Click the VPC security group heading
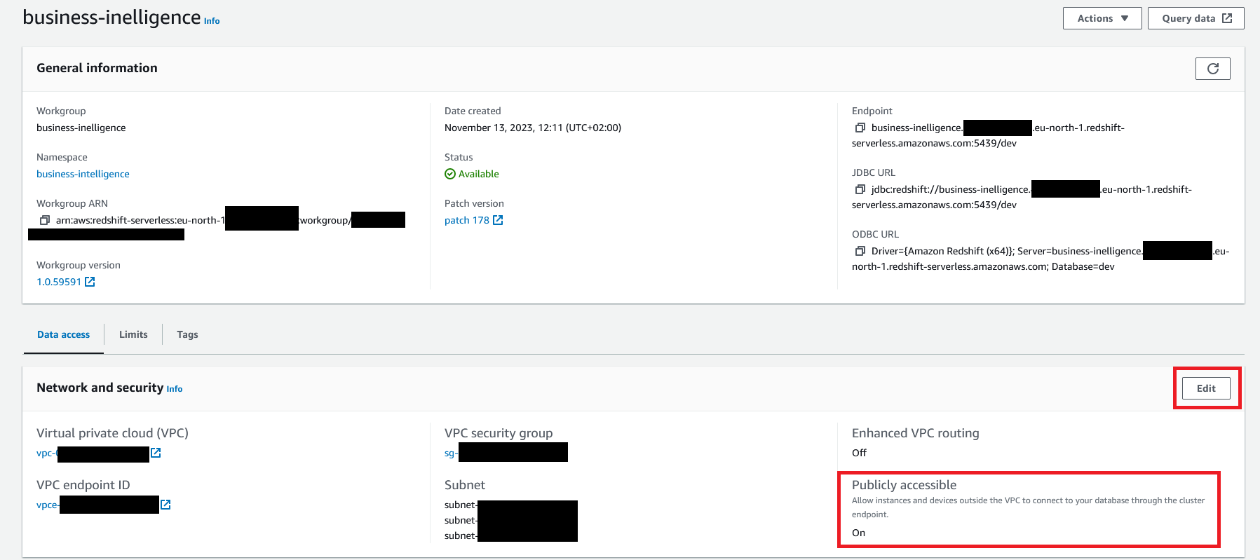The width and height of the screenshot is (1260, 560). [499, 433]
